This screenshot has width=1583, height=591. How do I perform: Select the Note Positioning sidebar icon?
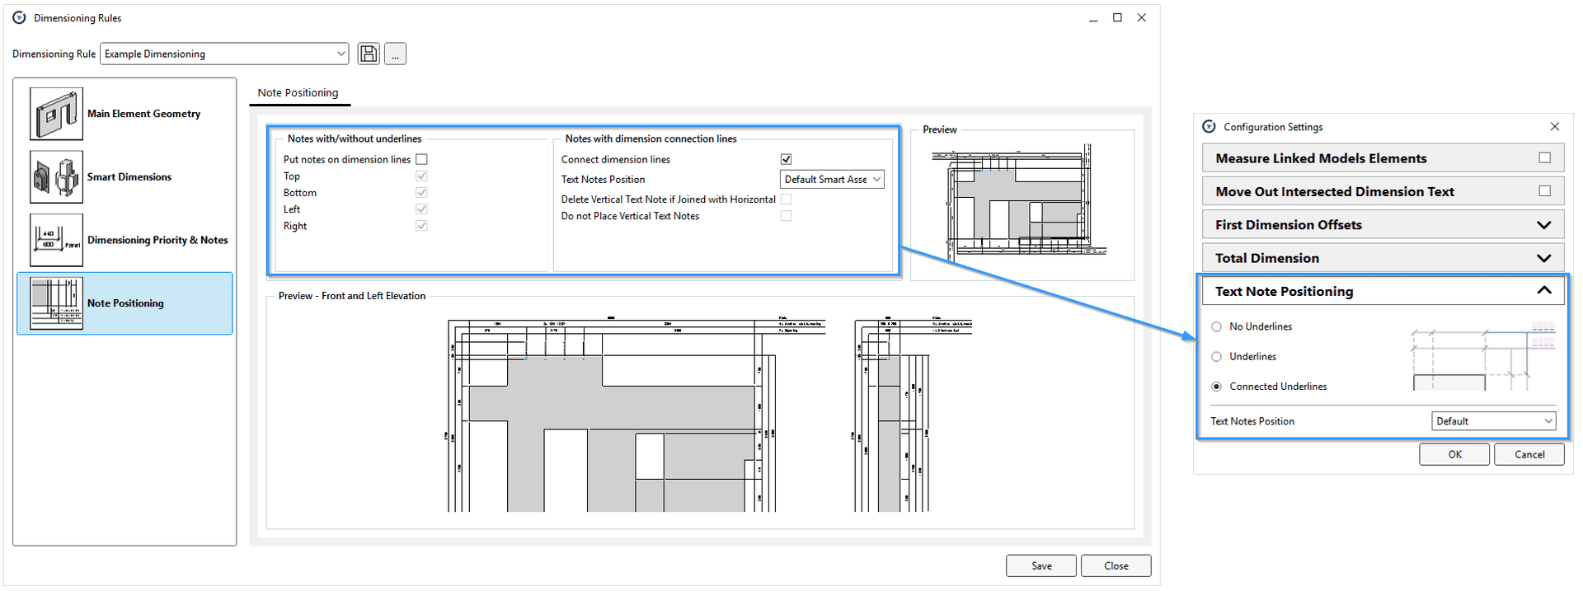(x=56, y=303)
